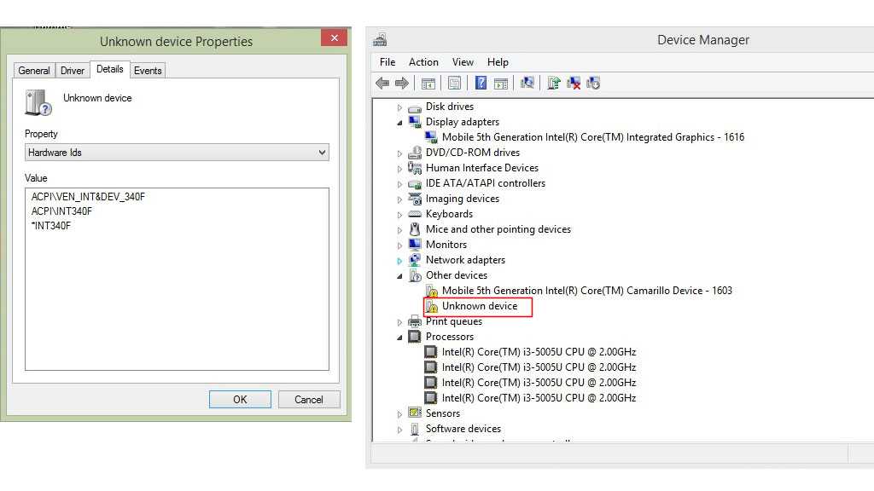Toggle the Show/Hide Console Tree toolbar icon
The height and width of the screenshot is (491, 874).
428,84
